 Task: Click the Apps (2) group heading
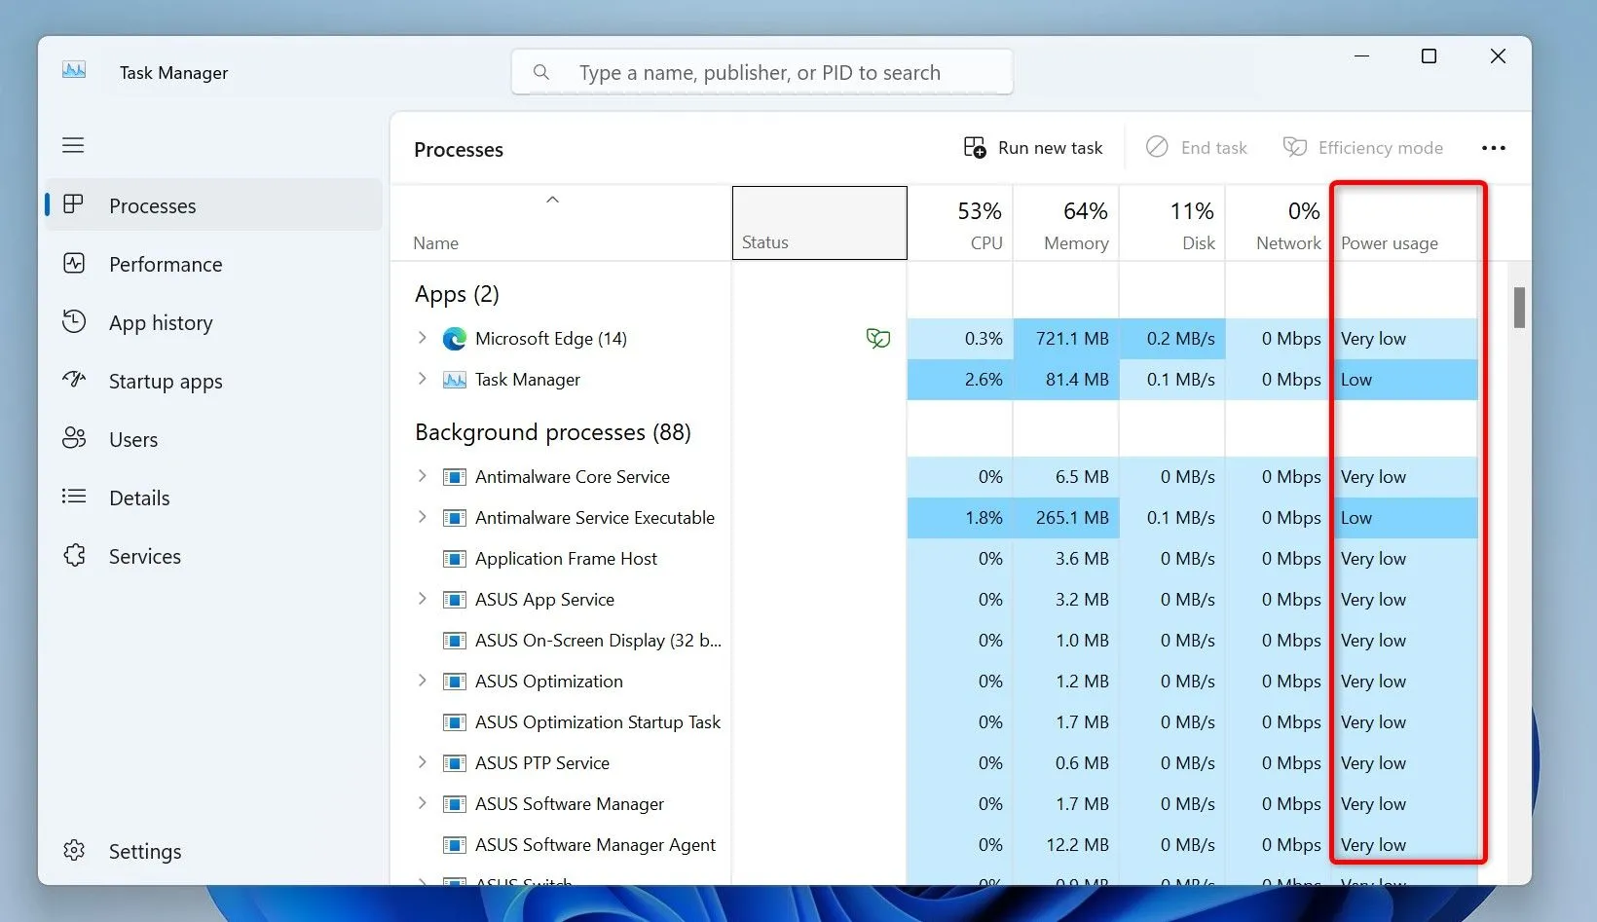(457, 294)
